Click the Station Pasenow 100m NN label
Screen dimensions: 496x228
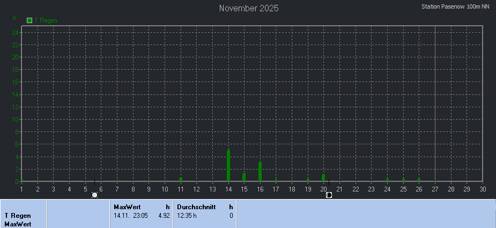(456, 6)
